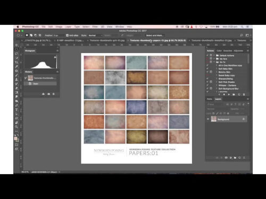This screenshot has height=199, width=266.
Task: Select the Gradient tool
Action: [16, 92]
